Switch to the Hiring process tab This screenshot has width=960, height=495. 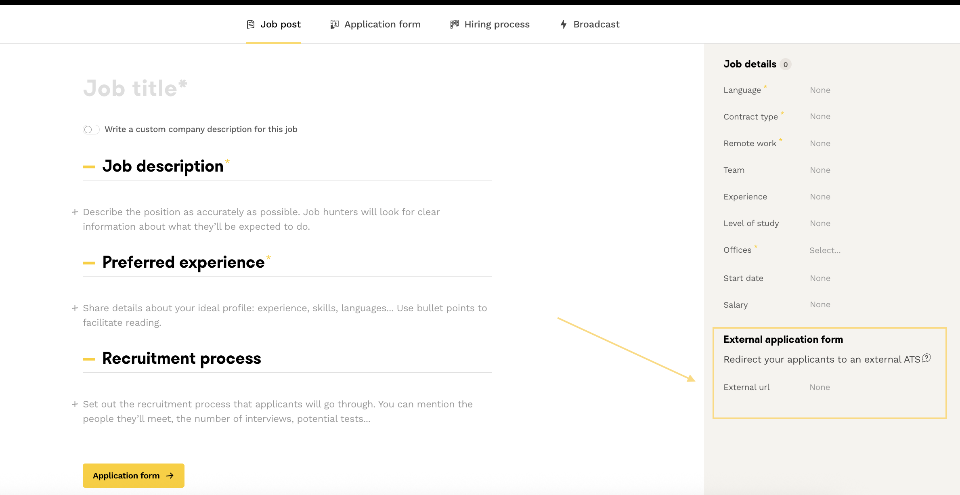tap(497, 24)
